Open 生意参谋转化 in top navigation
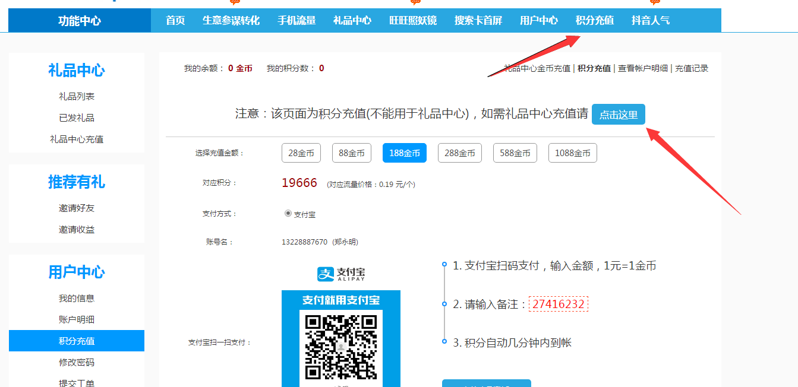Image resolution: width=798 pixels, height=387 pixels. 231,20
